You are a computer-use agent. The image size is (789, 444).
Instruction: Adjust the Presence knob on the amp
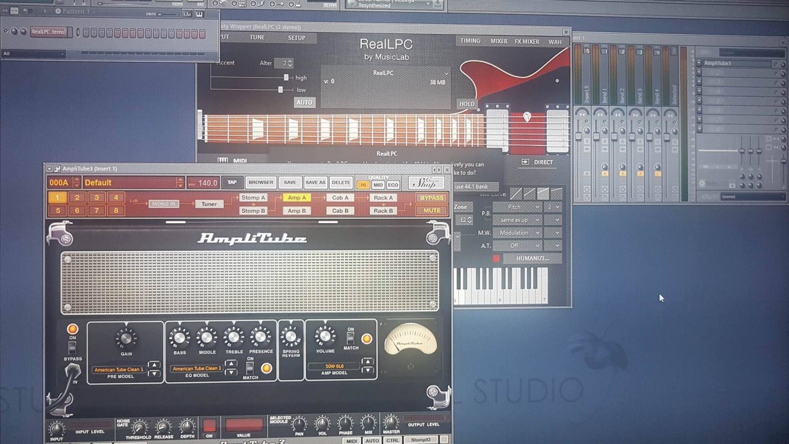261,337
